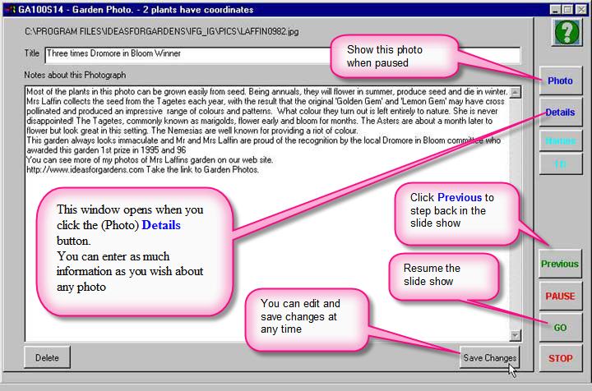Click the application icon in the title bar
Screen dimensions: 592x391
10,9
